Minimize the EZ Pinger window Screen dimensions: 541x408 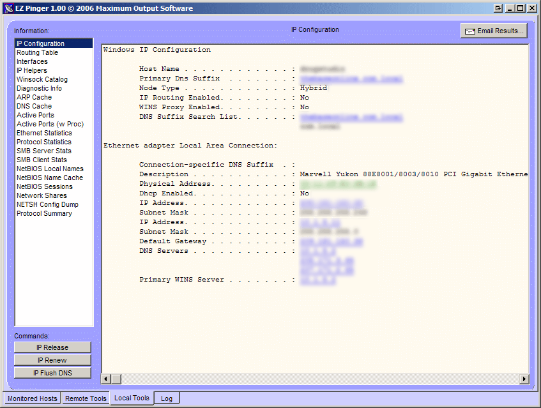point(510,8)
